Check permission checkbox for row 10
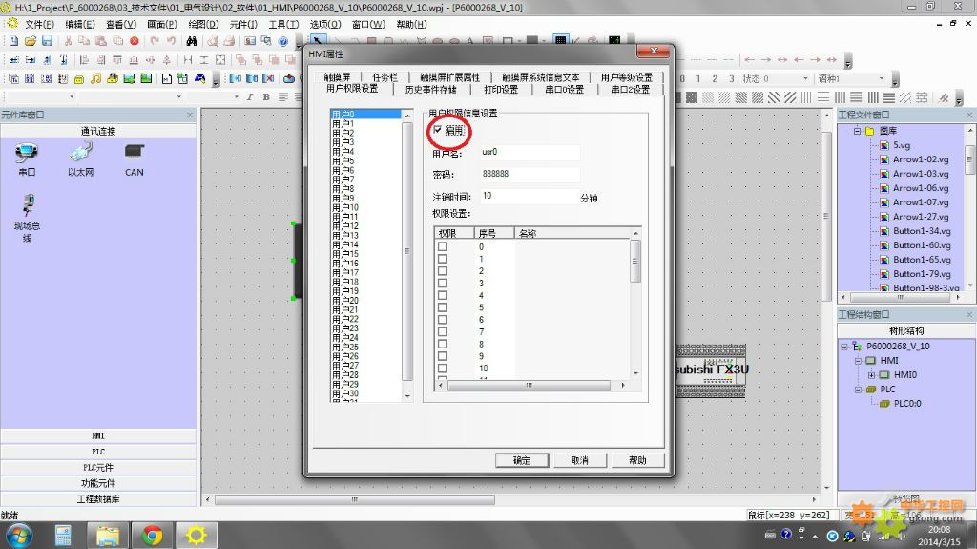This screenshot has height=549, width=977. point(443,369)
